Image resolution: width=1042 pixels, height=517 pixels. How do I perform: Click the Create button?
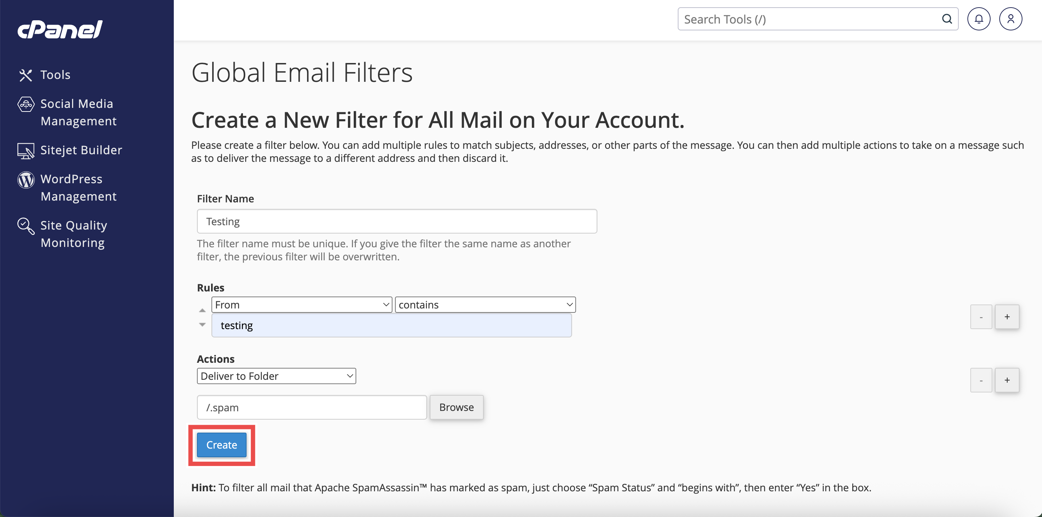pos(221,445)
